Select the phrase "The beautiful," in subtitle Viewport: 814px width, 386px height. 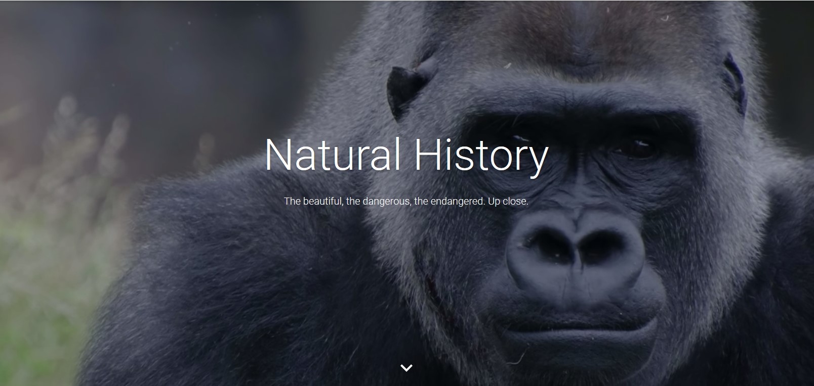[313, 201]
